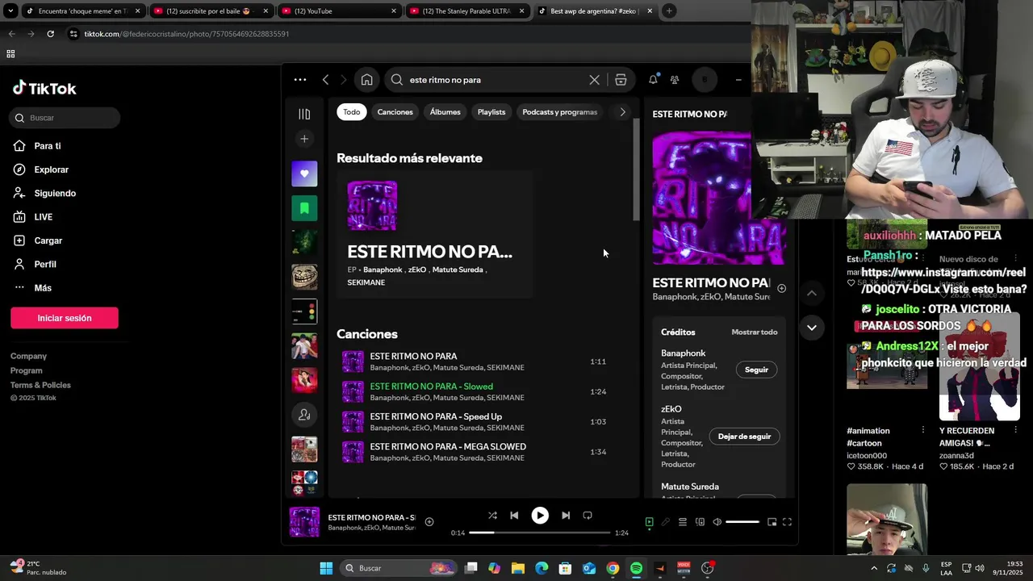The width and height of the screenshot is (1033, 581).
Task: Open Spotify Browse icon next to search
Action: pos(621,80)
